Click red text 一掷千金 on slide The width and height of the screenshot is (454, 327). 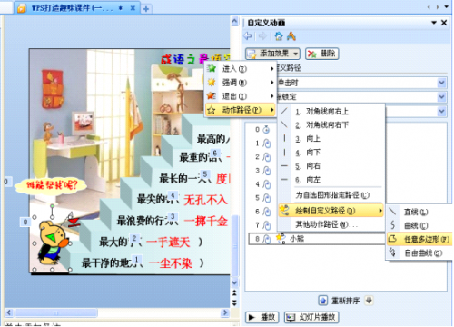pos(206,221)
